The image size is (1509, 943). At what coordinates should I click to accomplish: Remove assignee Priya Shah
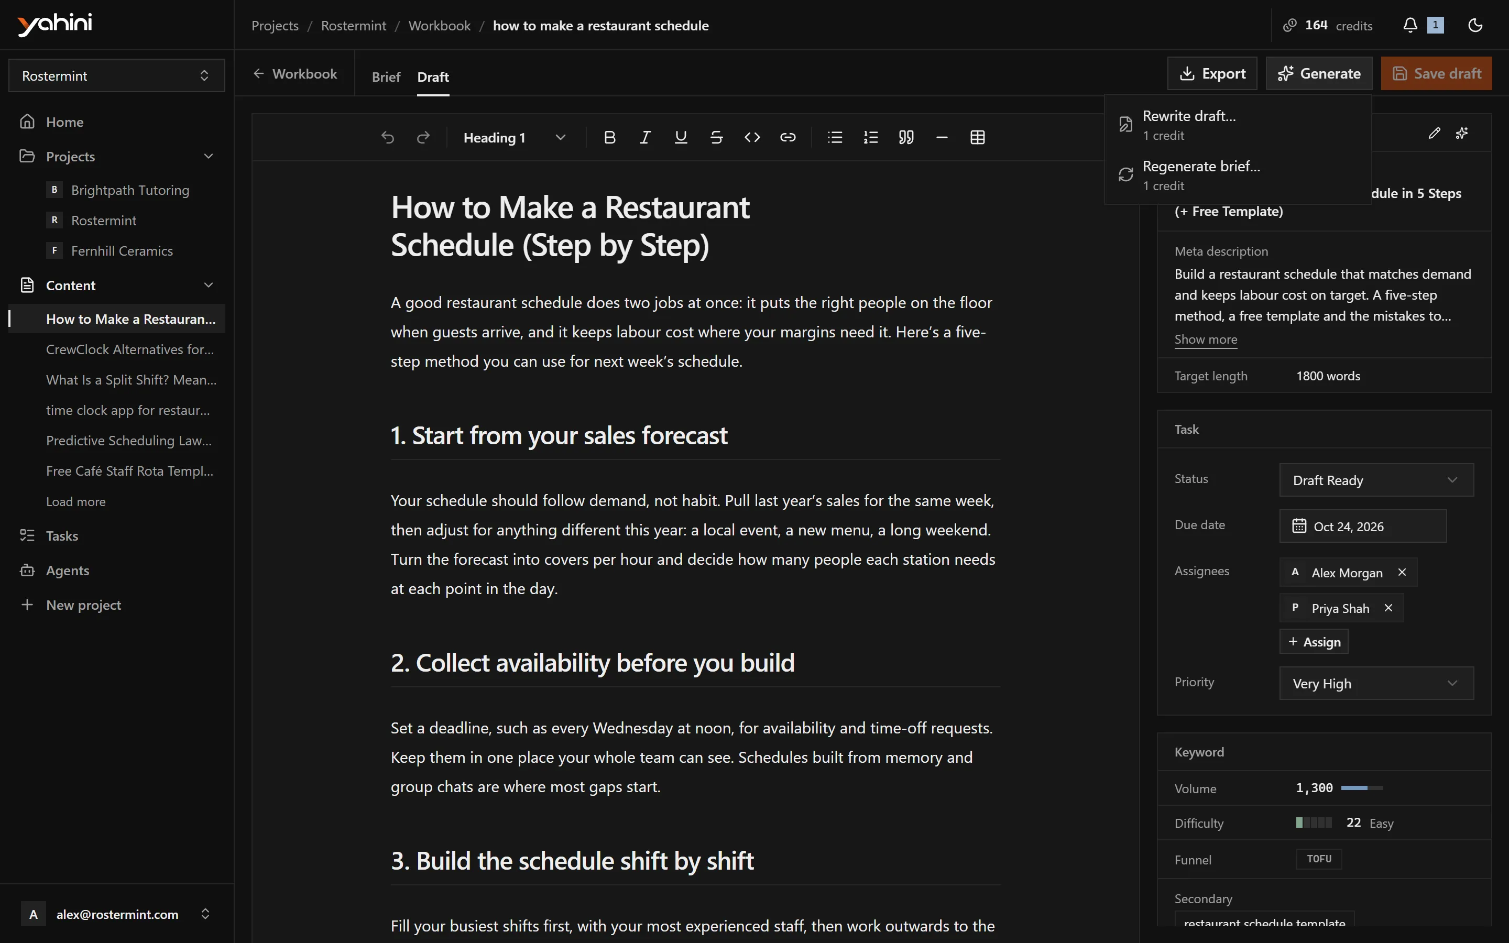1388,608
